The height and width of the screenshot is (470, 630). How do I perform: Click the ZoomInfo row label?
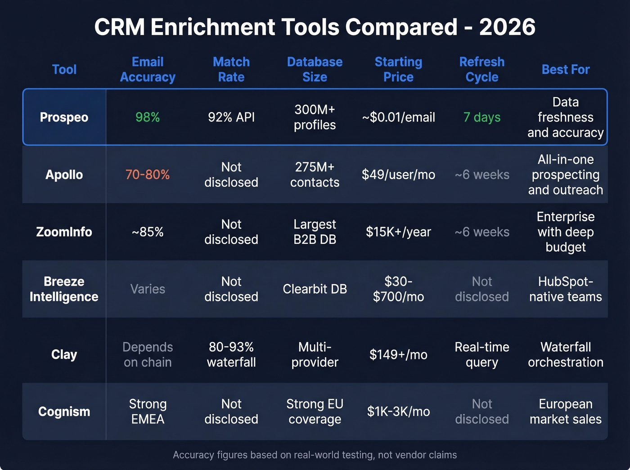(x=64, y=232)
